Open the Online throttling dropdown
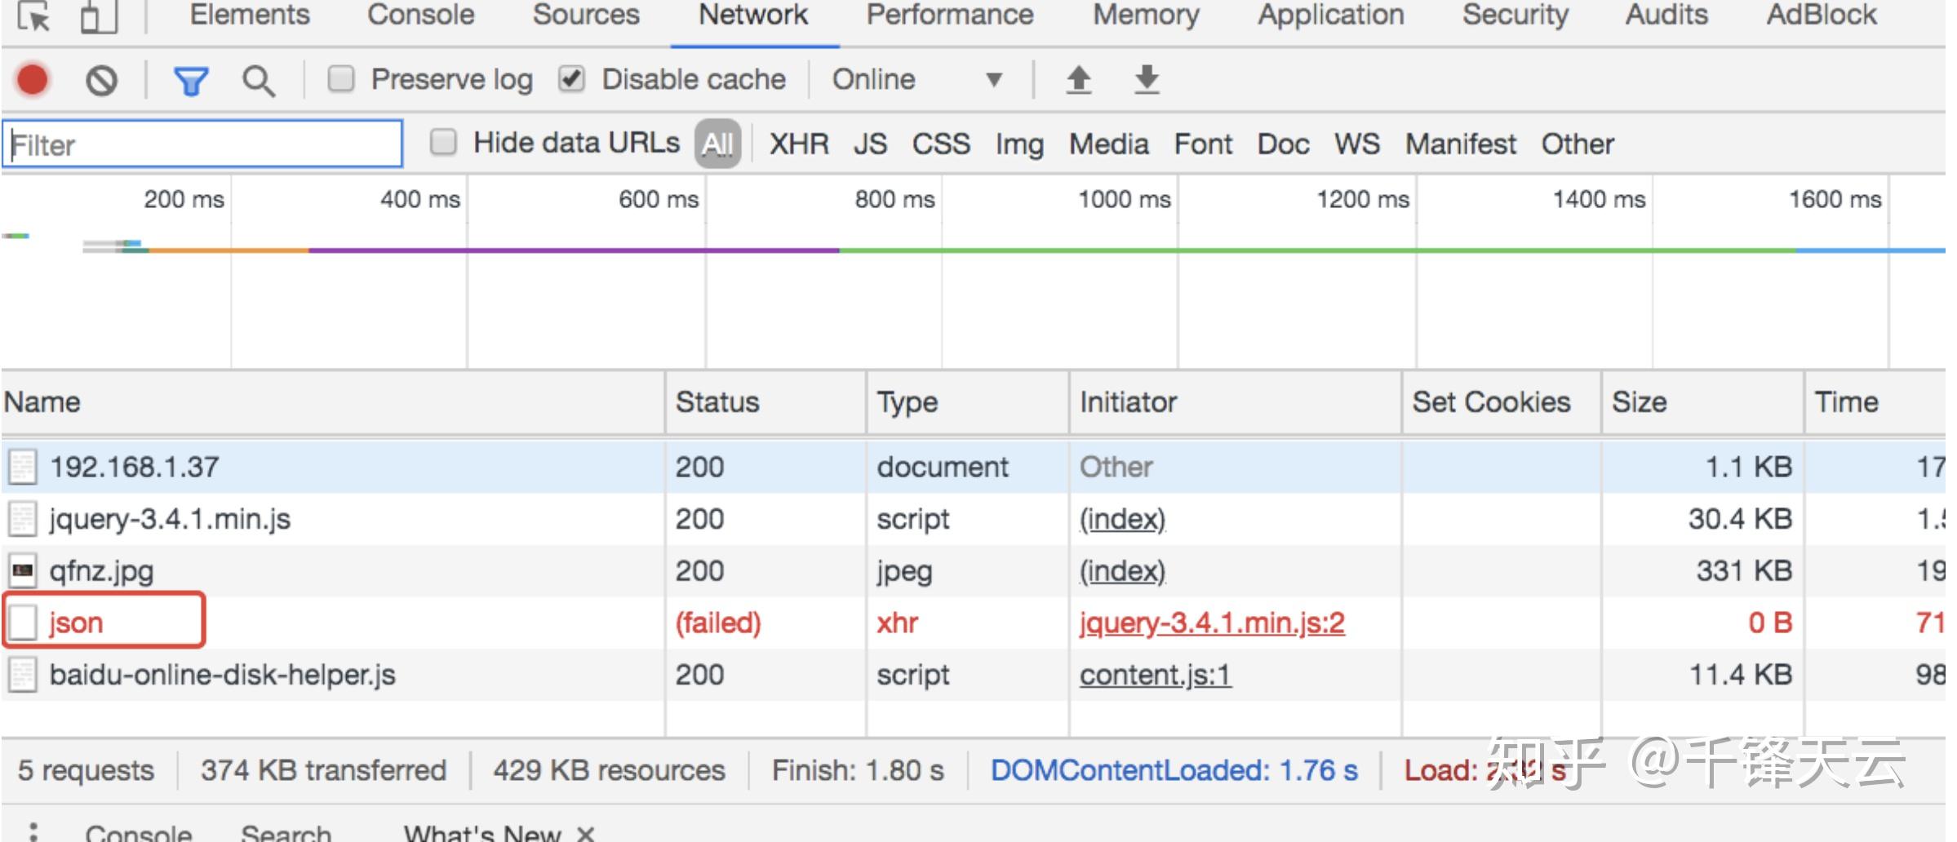This screenshot has width=1957, height=842. coord(916,80)
